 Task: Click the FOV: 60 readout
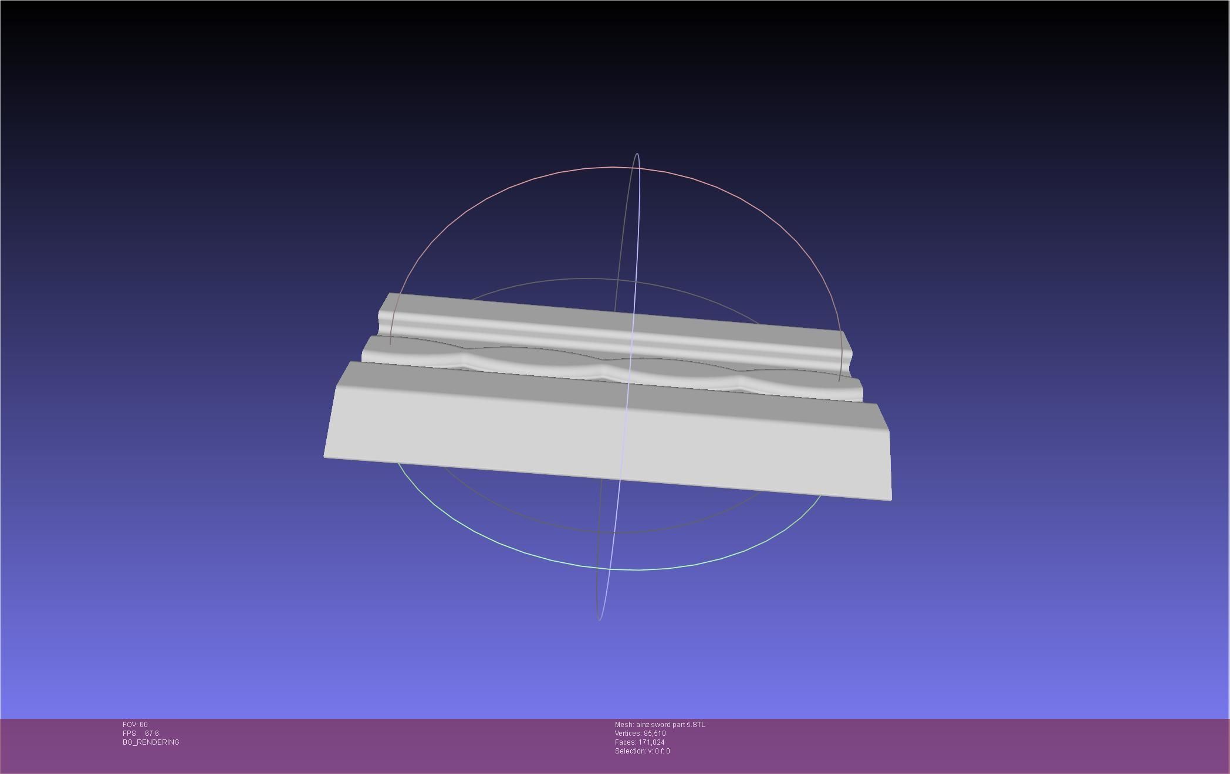(135, 725)
